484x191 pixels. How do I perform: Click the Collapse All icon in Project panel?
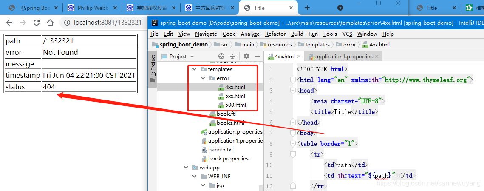click(232, 56)
